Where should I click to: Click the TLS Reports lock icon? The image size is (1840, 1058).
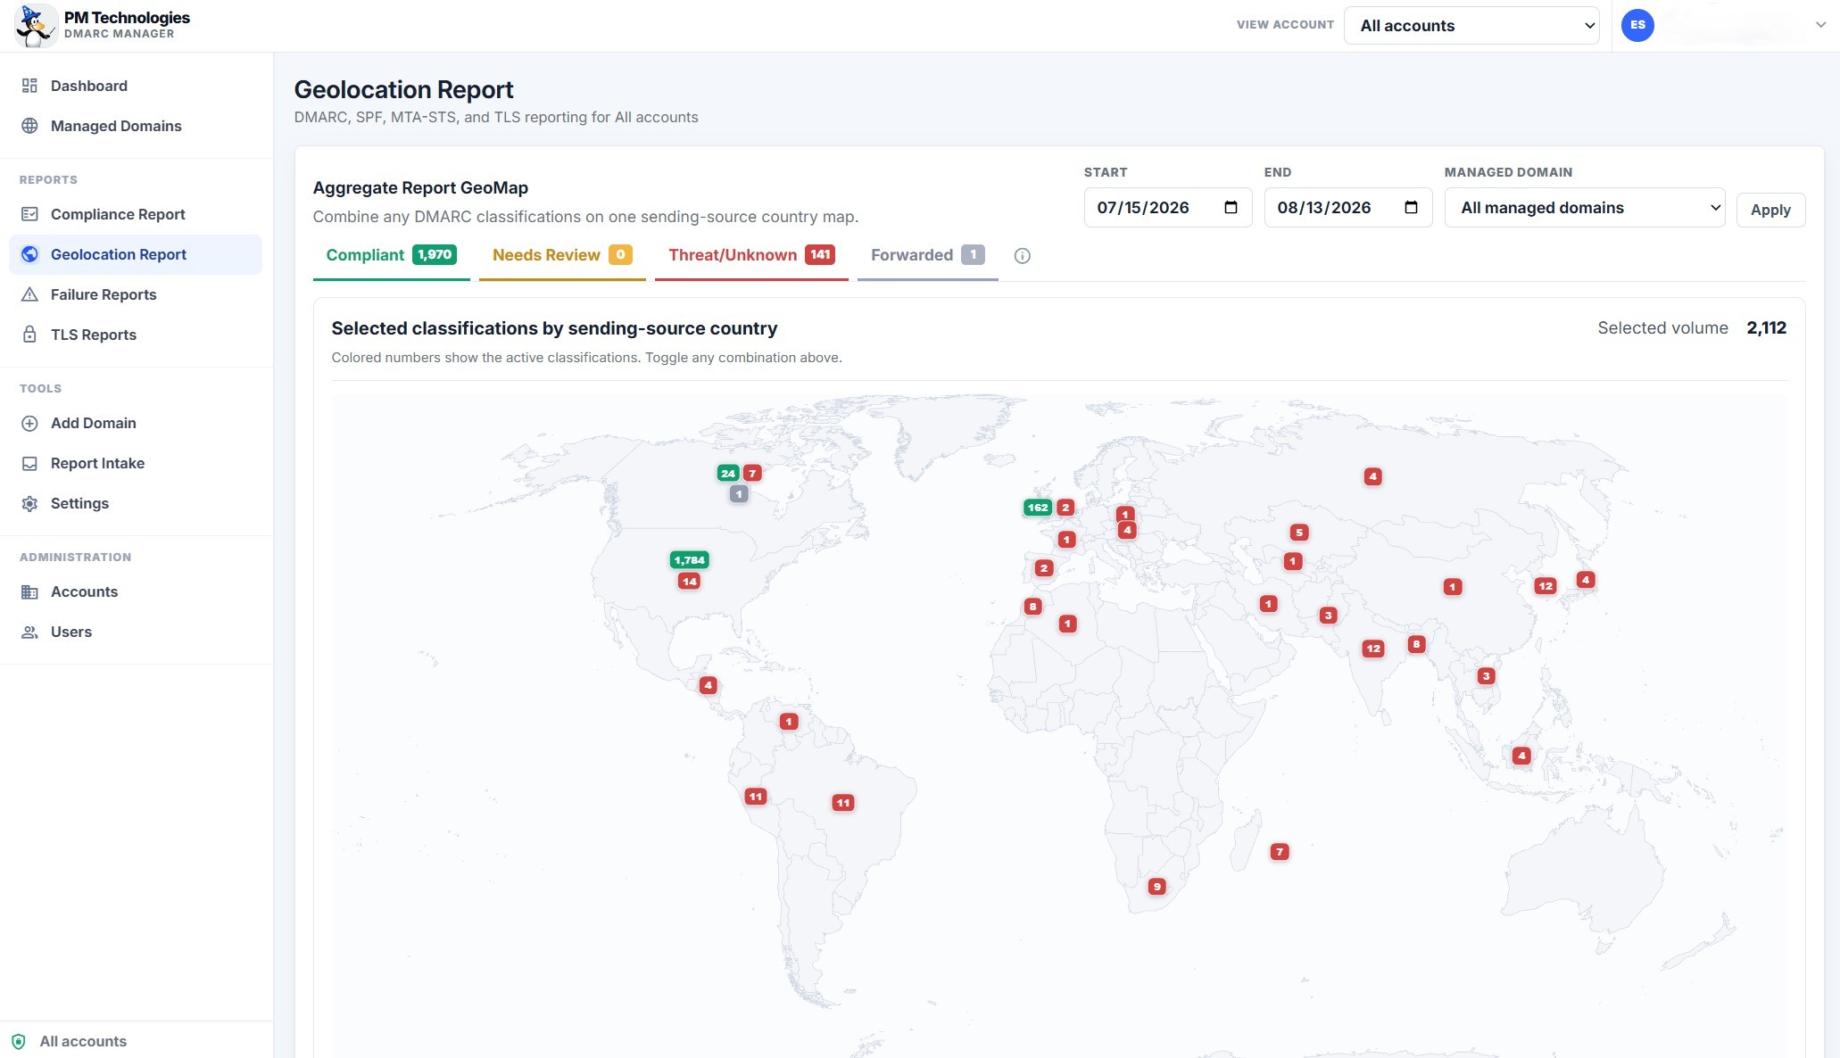coord(29,335)
